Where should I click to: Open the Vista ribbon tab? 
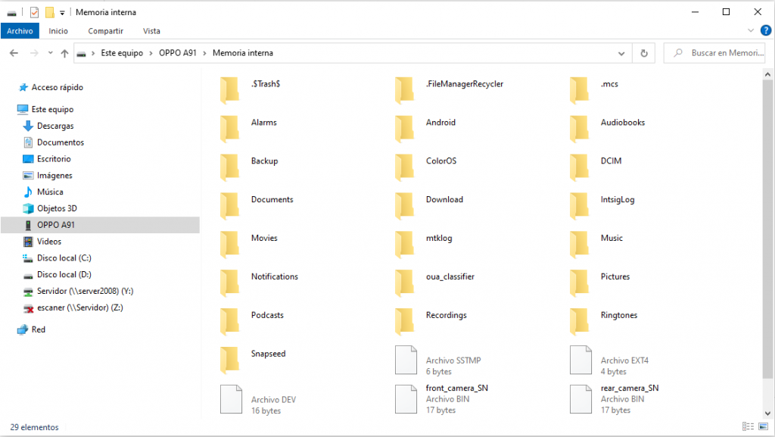[x=151, y=31]
